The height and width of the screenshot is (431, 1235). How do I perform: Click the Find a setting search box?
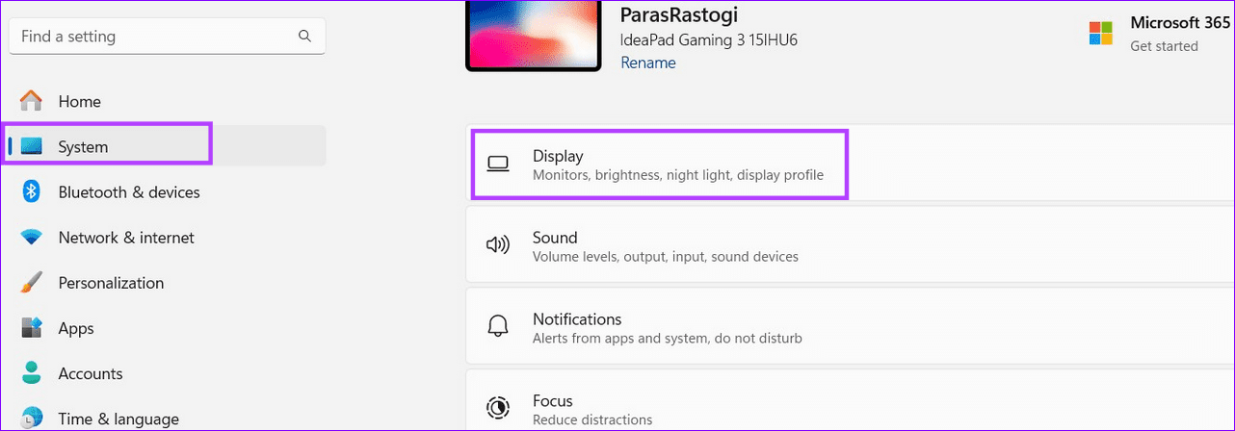coord(154,37)
